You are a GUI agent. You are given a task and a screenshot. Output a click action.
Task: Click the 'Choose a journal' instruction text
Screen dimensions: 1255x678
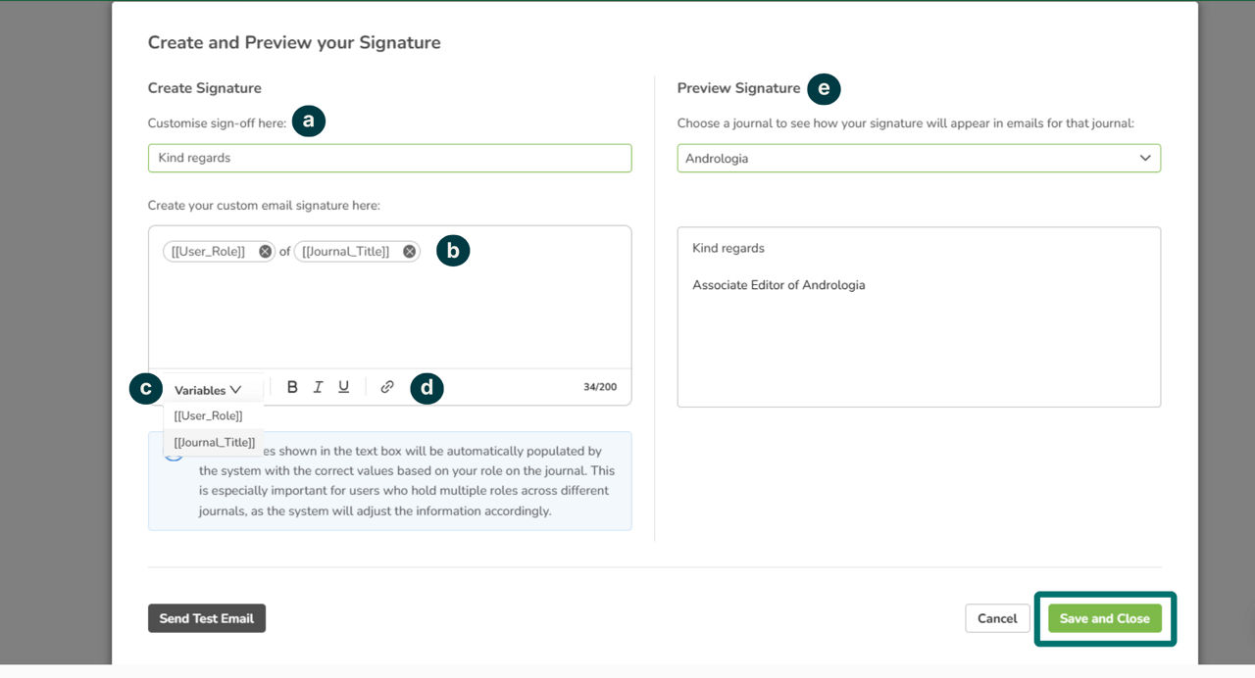906,122
